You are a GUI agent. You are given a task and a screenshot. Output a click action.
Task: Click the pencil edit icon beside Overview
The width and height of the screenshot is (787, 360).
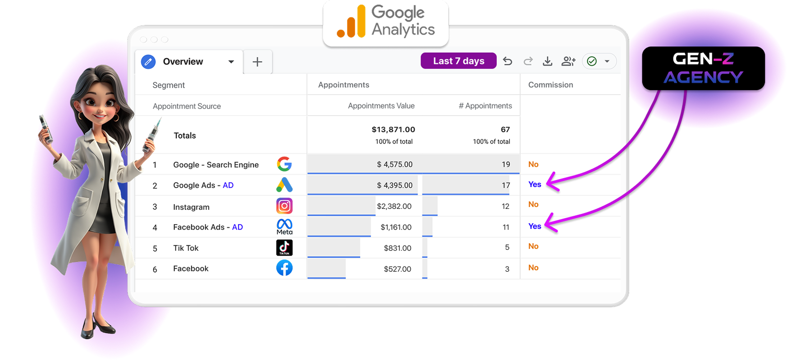148,62
